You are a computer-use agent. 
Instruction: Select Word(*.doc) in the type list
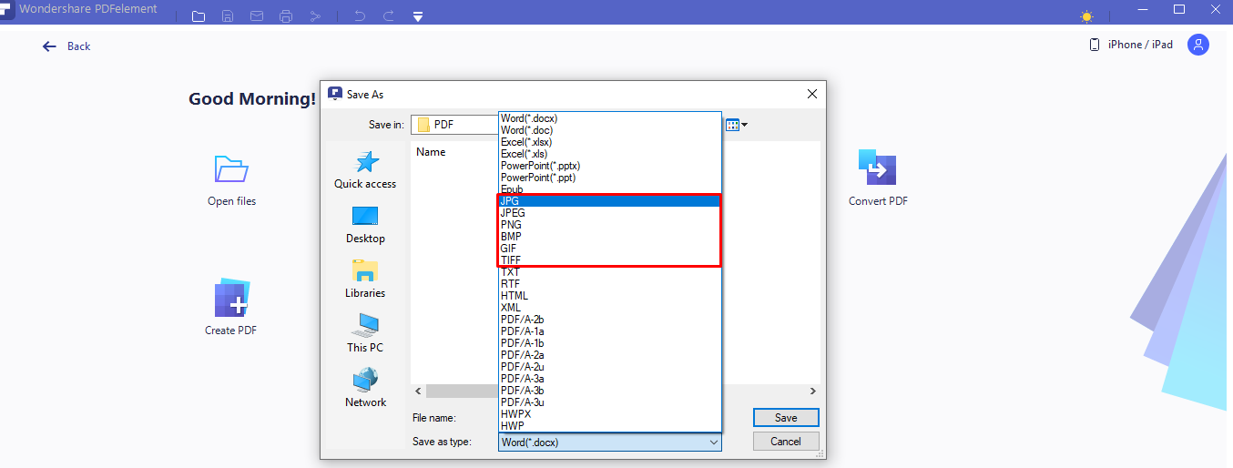tap(610, 130)
